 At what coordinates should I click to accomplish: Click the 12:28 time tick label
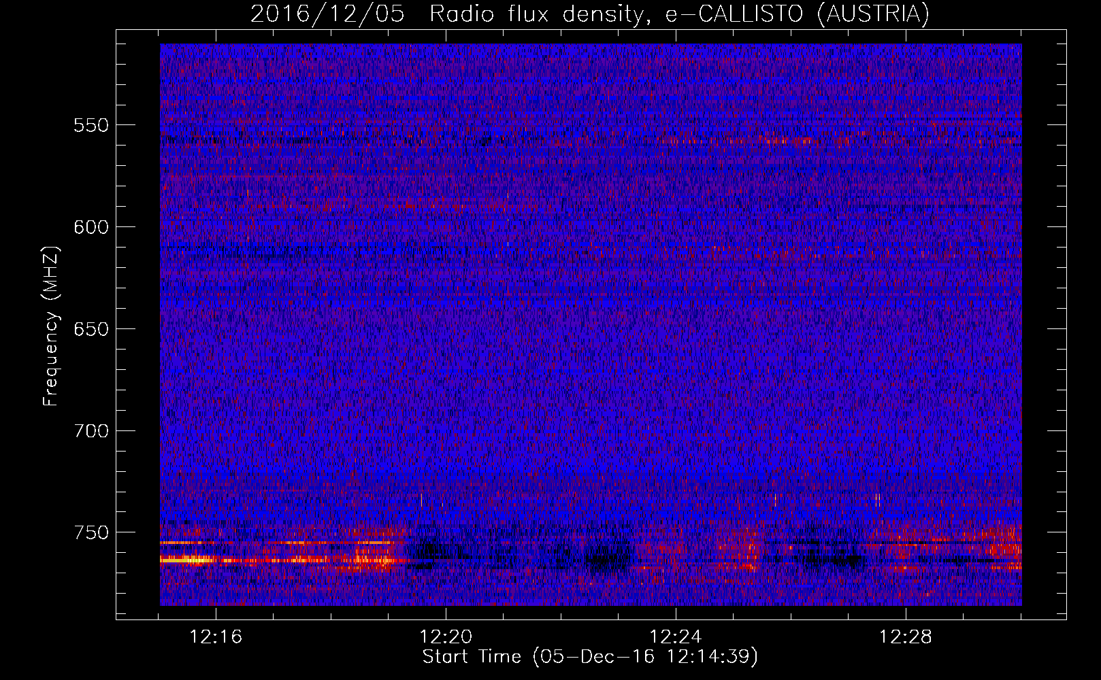[906, 637]
